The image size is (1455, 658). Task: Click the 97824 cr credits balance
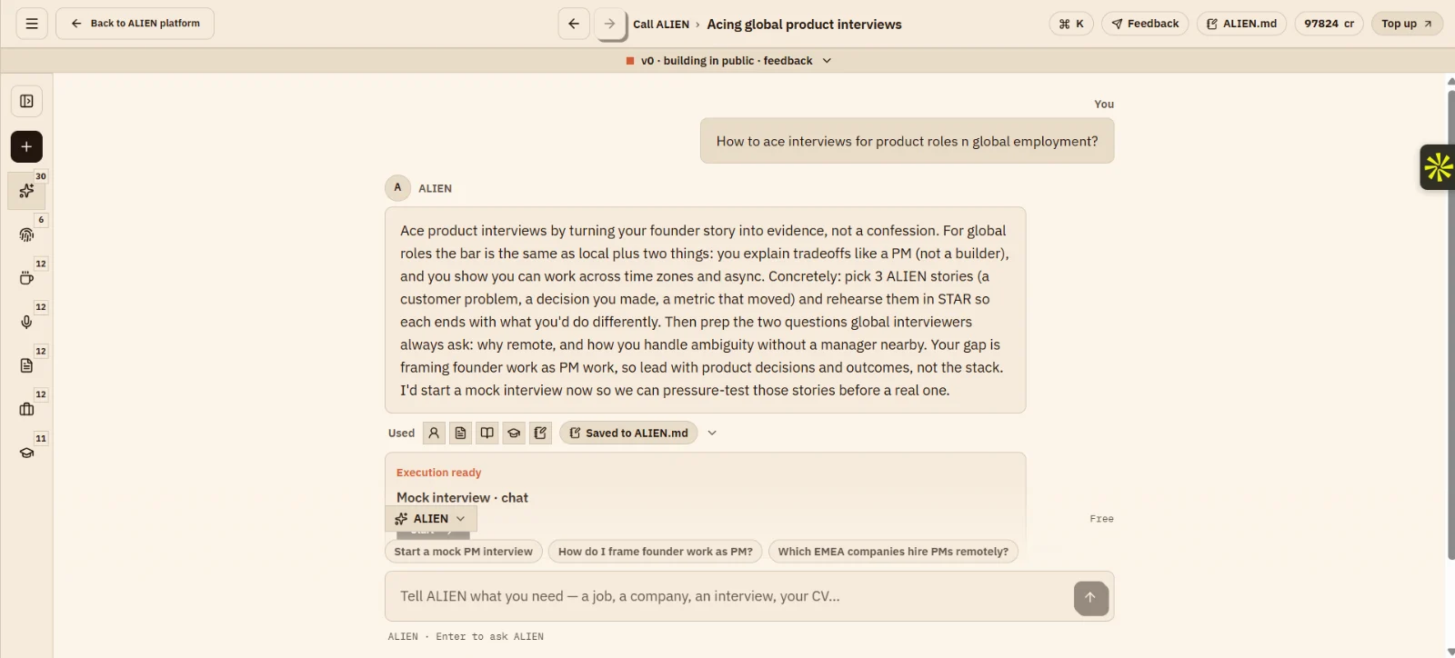tap(1329, 24)
